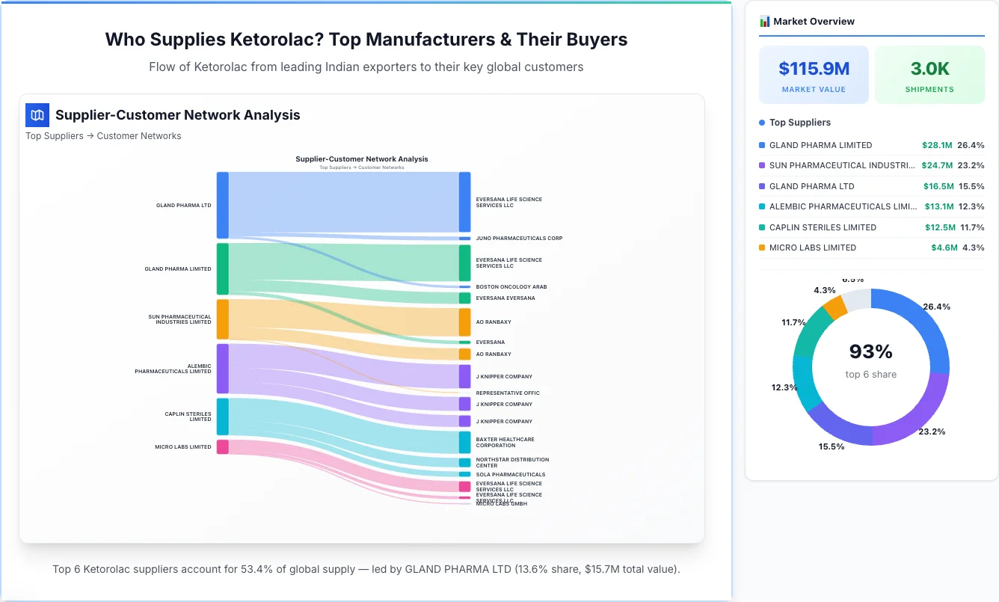Open the $115.9M Market Value card
Screen dimensions: 999x602
click(814, 74)
